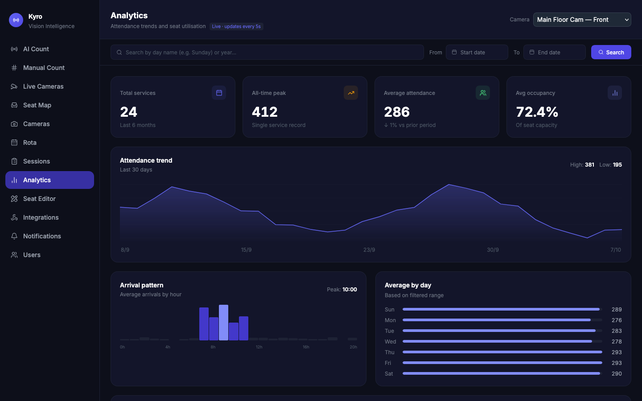Viewport: 642px width, 401px height.
Task: Click the Cameras sidebar camera icon
Action: tap(14, 124)
